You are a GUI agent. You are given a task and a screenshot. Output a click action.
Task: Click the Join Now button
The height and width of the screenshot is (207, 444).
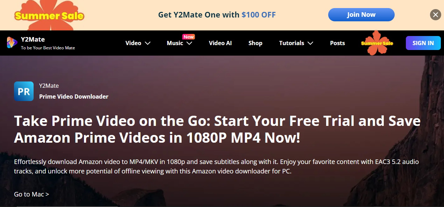point(361,15)
